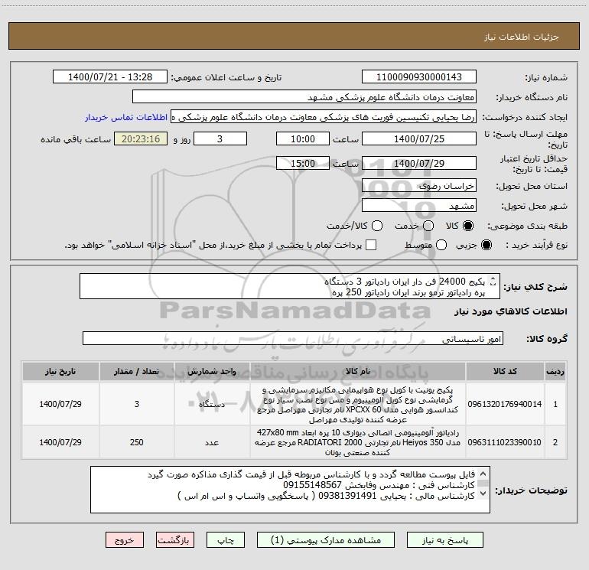Click the province field خراسان رضوی
The width and height of the screenshot is (589, 570).
[x=419, y=185]
